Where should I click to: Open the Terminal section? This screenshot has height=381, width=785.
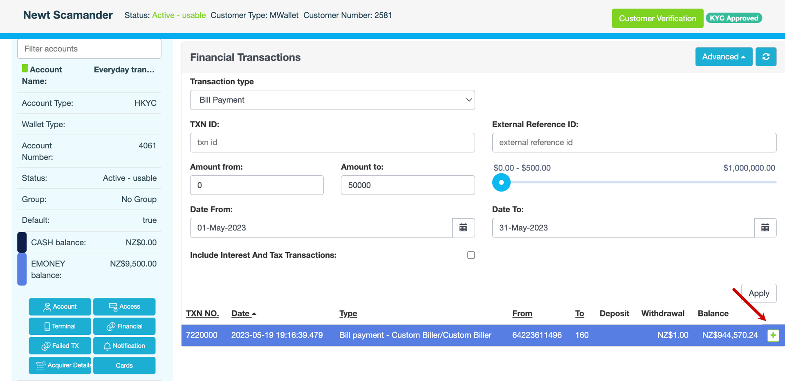[60, 326]
